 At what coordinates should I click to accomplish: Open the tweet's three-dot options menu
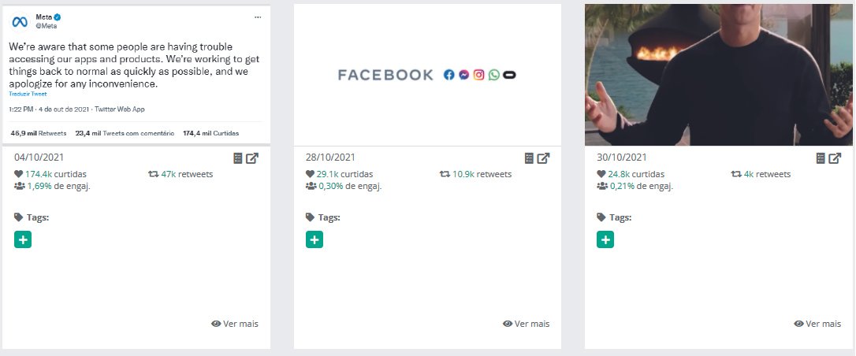click(x=258, y=17)
